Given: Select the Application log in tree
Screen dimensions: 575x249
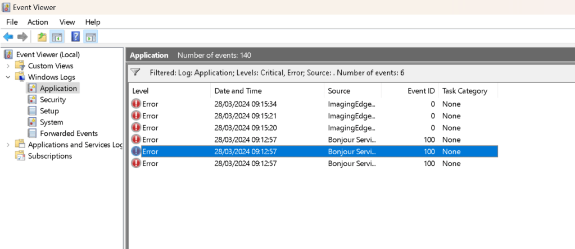Looking at the screenshot, I should (58, 88).
